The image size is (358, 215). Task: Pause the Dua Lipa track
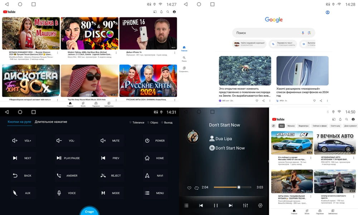coord(216,205)
